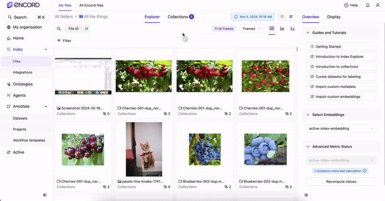Screen dimensions: 385x201
Task: Toggle the sort order icon beside File ID
Action: 87,29
